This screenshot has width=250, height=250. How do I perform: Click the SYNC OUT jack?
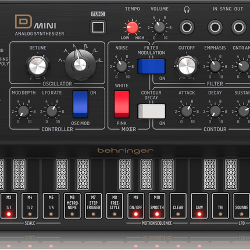(239, 27)
